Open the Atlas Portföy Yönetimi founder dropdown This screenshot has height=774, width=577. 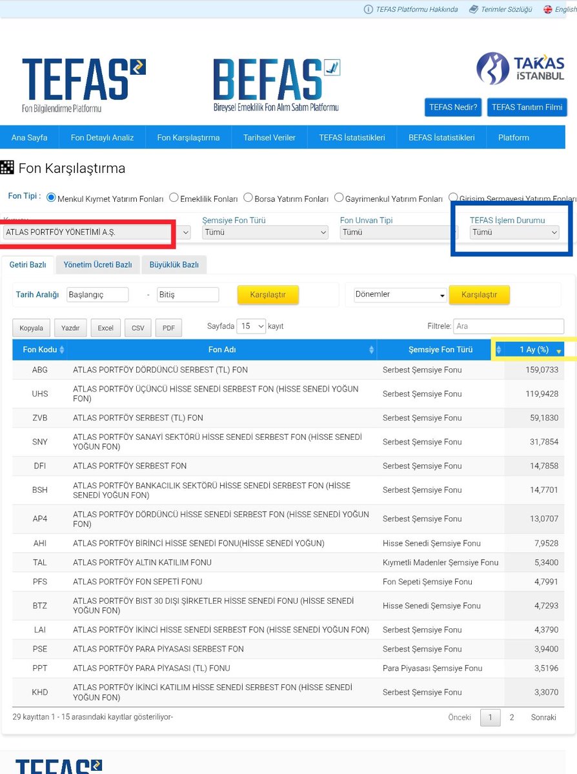(x=96, y=232)
